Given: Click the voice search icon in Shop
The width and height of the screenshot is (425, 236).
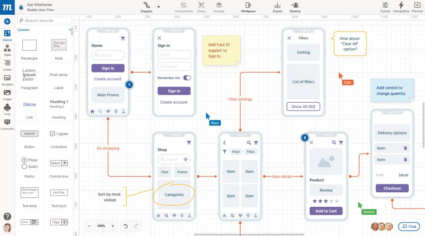Looking at the screenshot, I should [x=186, y=159].
